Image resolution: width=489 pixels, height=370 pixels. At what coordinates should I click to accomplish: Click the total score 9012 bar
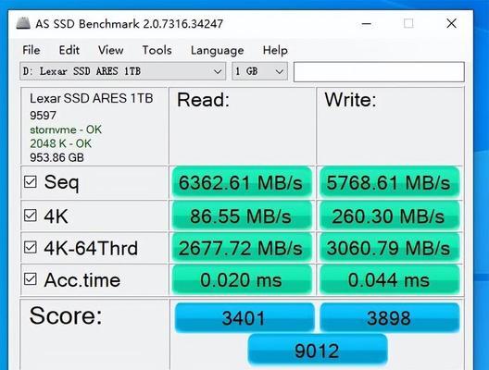click(x=318, y=350)
